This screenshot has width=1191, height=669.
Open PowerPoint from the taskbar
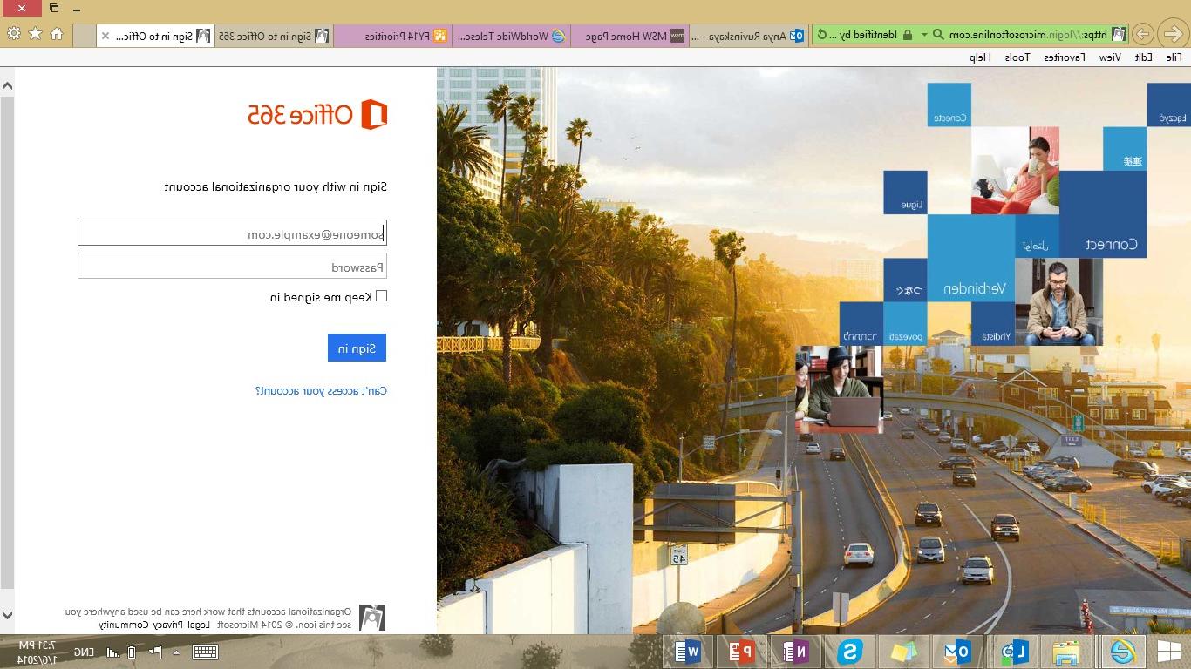tap(741, 652)
